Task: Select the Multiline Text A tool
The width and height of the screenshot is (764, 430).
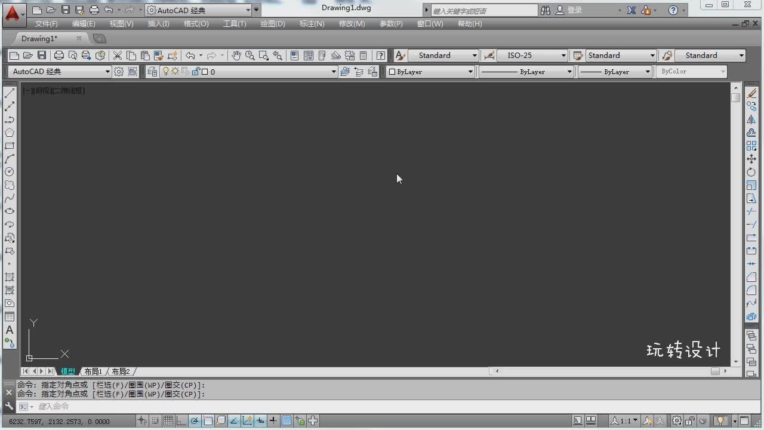Action: [x=10, y=330]
